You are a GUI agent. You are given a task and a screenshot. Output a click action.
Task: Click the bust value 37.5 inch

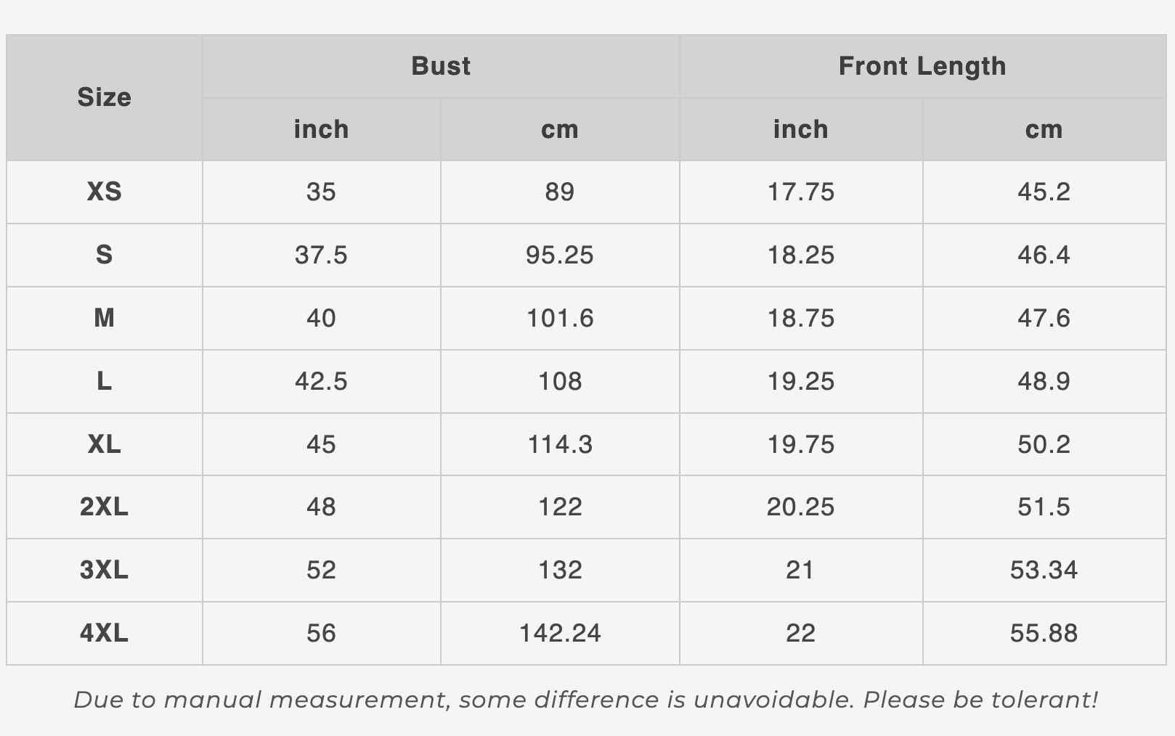click(321, 255)
